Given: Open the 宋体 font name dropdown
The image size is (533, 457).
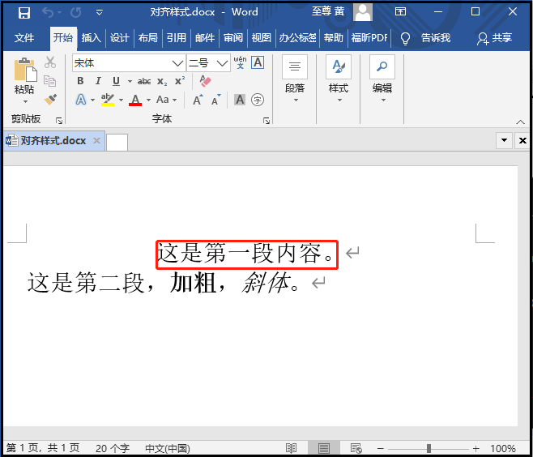Looking at the screenshot, I should (x=177, y=63).
